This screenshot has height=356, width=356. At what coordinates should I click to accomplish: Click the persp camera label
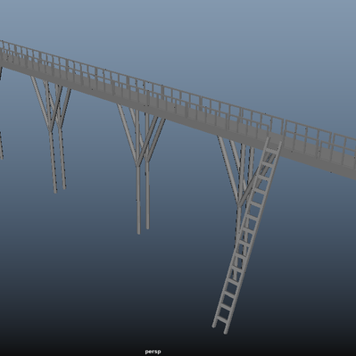[153, 352]
